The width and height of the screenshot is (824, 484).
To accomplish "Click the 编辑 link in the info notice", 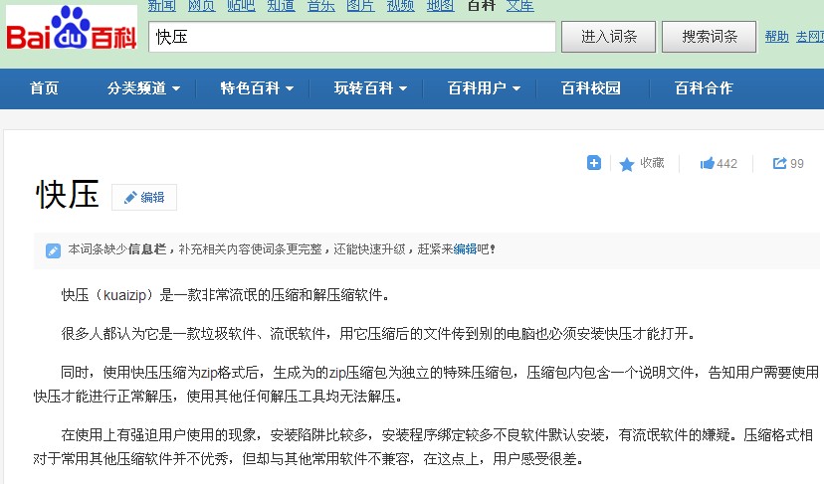I will [x=465, y=249].
